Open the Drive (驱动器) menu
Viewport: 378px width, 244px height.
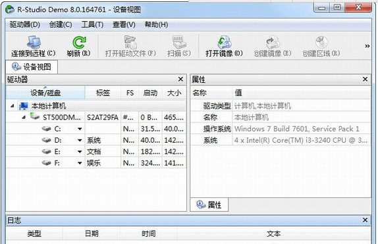tap(24, 24)
